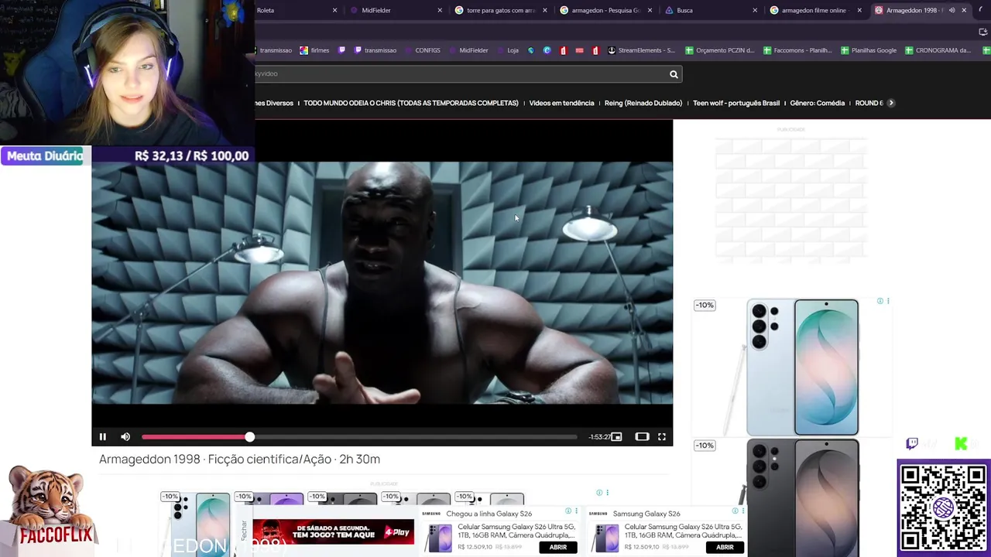
Task: Click the video frame to toggle playback
Action: coord(382,282)
